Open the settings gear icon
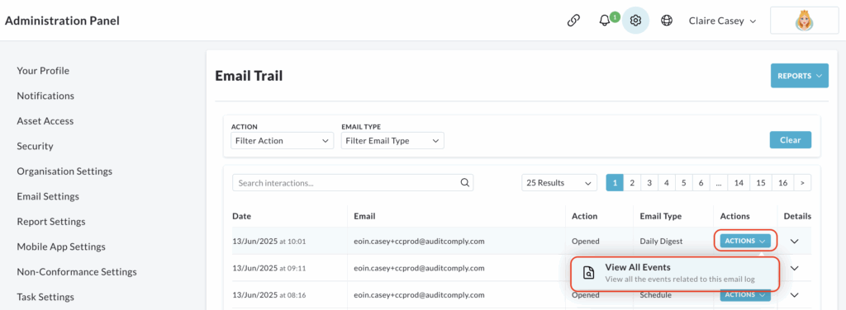Viewport: 846px width, 310px height. pos(635,21)
